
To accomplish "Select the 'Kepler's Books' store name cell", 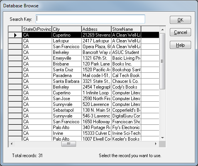I will 126,139.
